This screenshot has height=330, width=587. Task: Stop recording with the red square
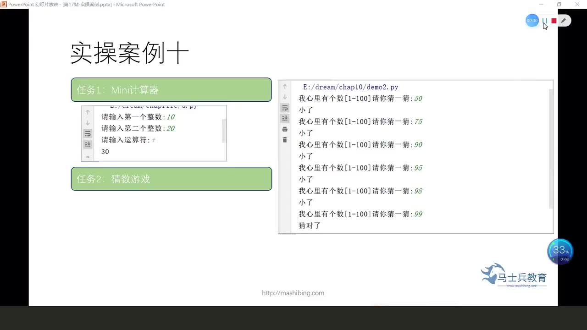554,21
